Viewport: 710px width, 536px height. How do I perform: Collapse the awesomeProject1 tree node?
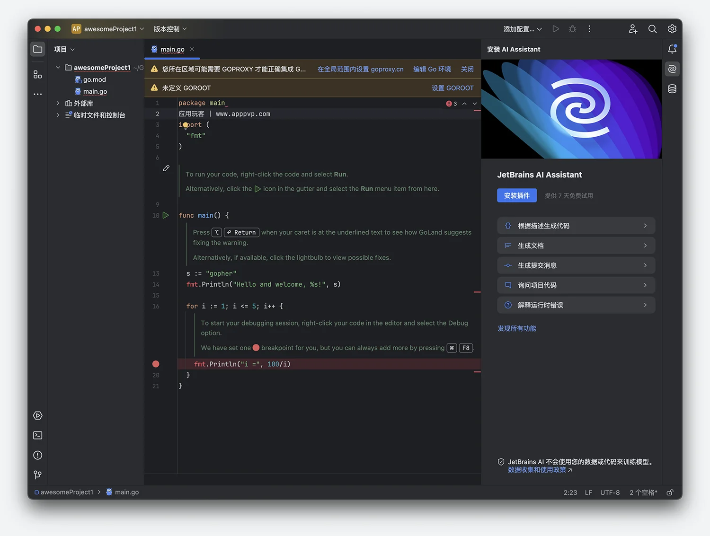(x=58, y=68)
